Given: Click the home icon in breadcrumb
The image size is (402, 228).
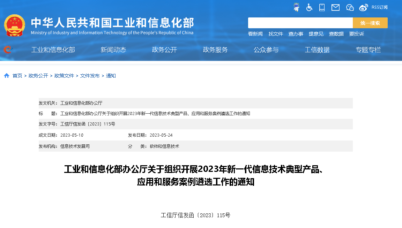Looking at the screenshot, I should pyautogui.click(x=7, y=76).
